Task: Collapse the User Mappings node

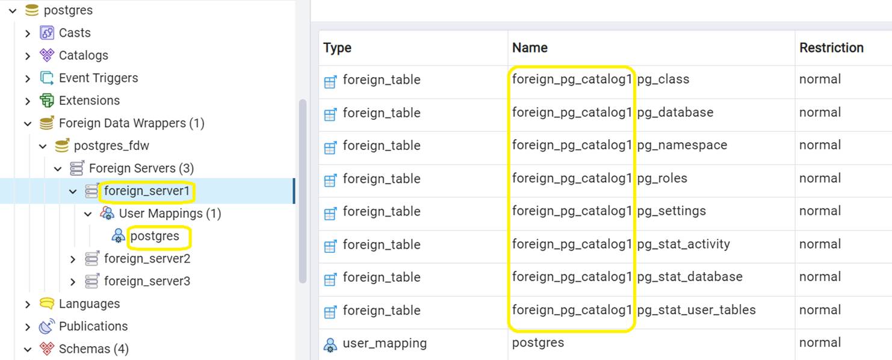Action: tap(88, 214)
